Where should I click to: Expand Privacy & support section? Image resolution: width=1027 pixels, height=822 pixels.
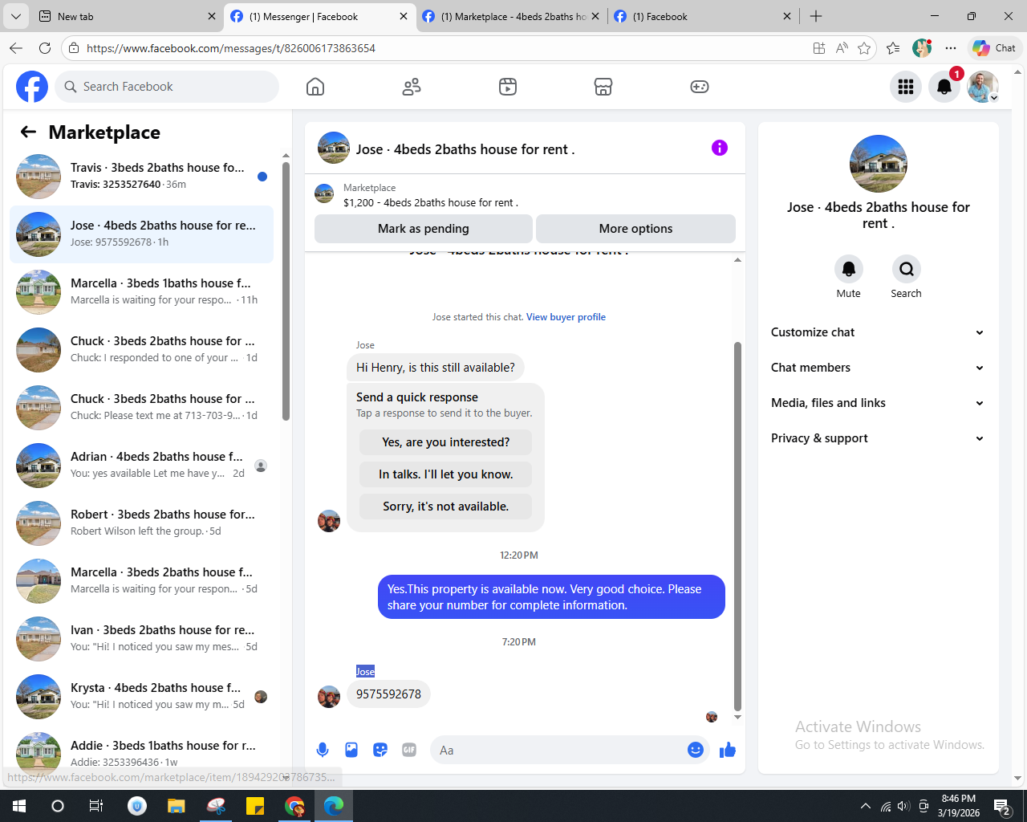click(x=878, y=438)
